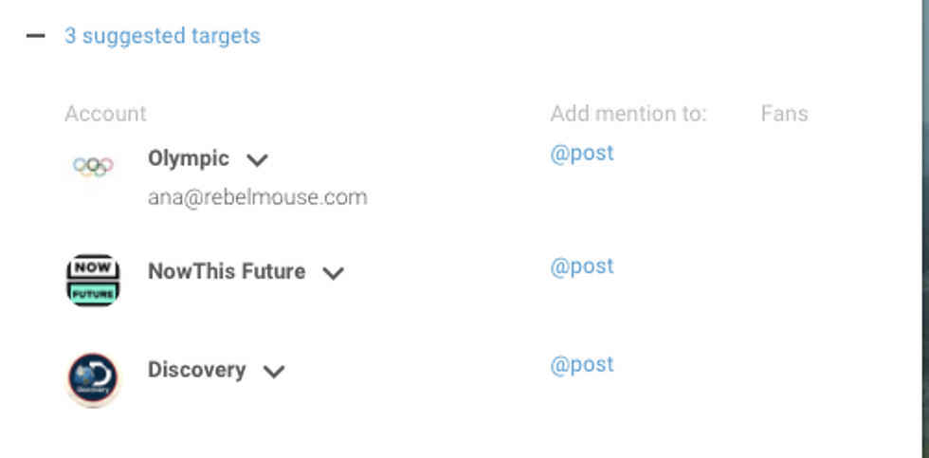The height and width of the screenshot is (458, 929).
Task: Expand the NowThis Future dropdown chevron
Action: pyautogui.click(x=333, y=273)
